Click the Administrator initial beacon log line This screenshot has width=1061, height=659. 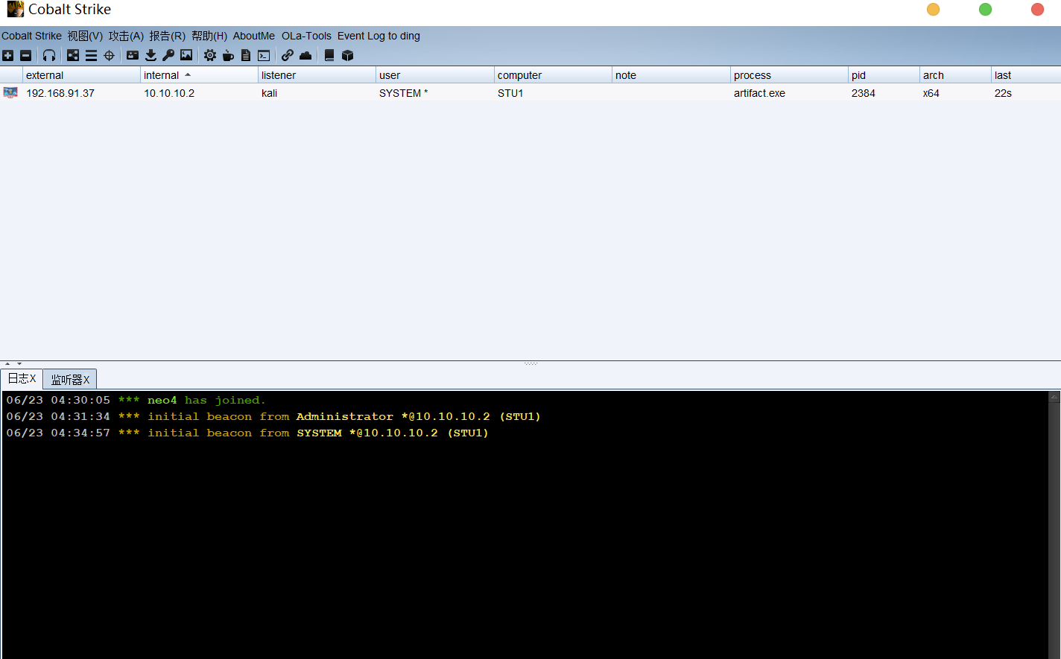tap(273, 416)
